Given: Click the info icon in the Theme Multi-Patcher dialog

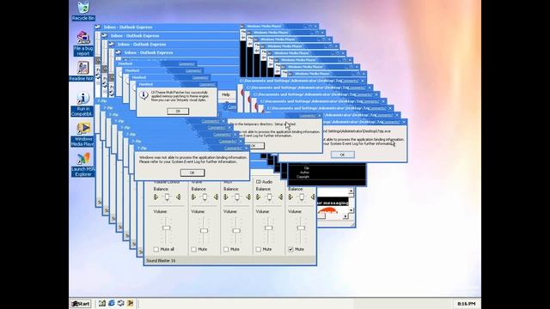Looking at the screenshot, I should click(144, 95).
